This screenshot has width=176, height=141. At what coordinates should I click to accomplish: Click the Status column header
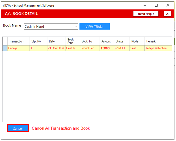[x=122, y=41]
